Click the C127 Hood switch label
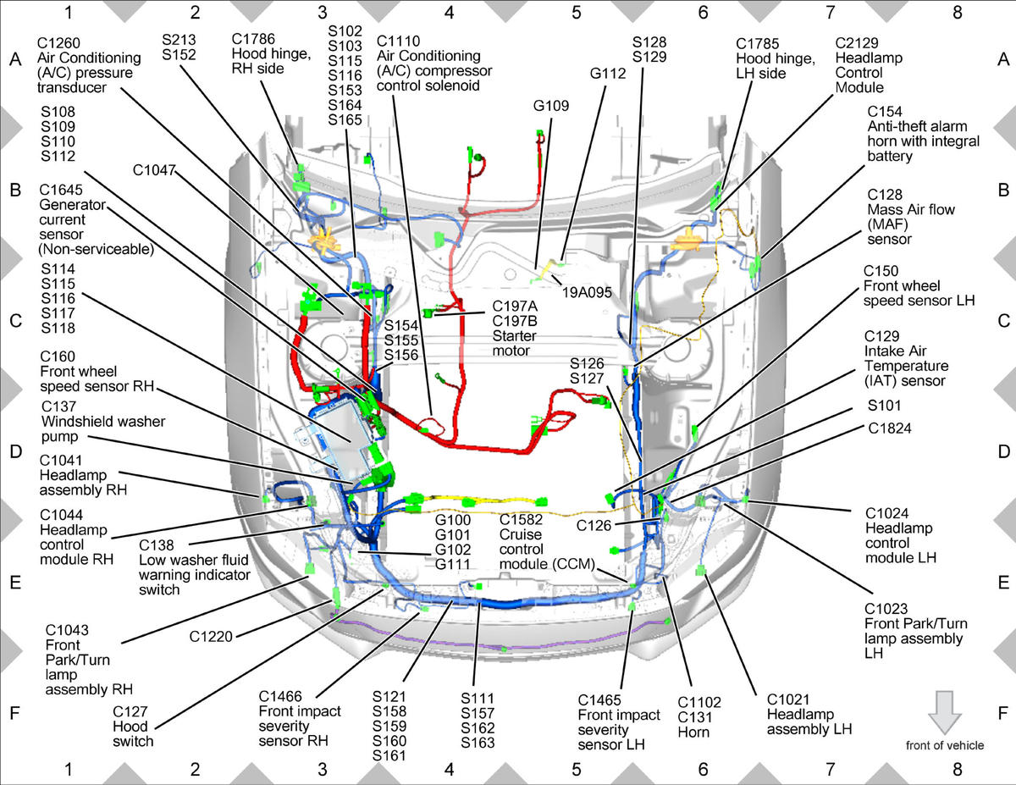Image resolution: width=1016 pixels, height=785 pixels. coord(132,727)
